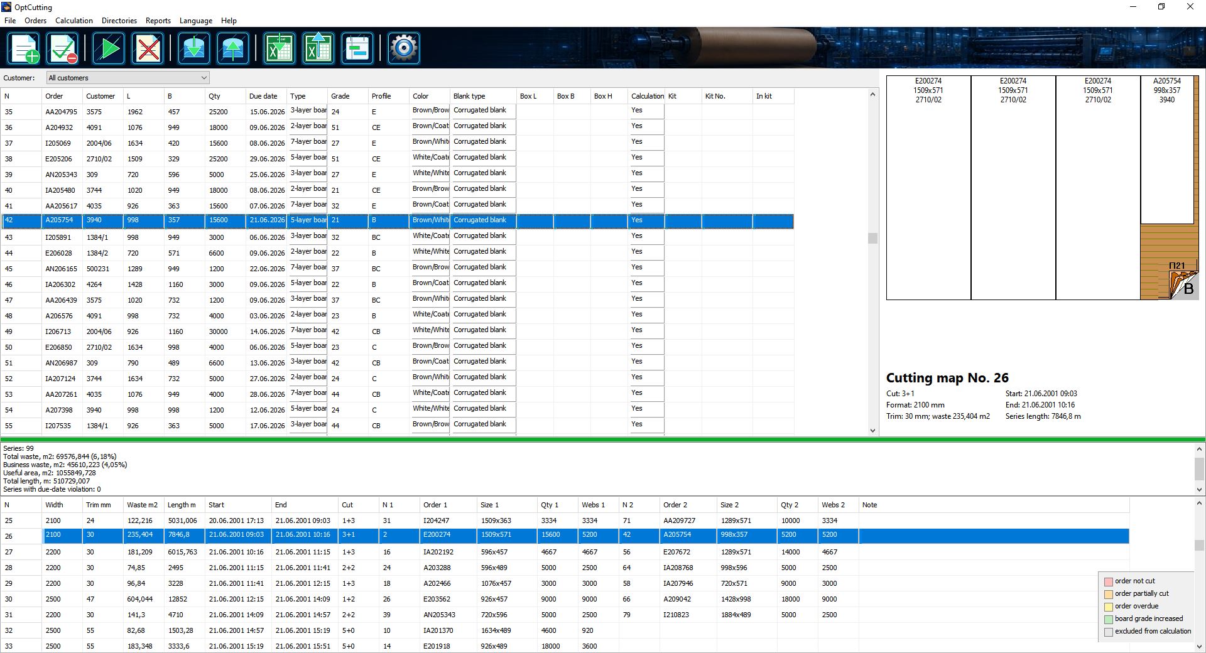This screenshot has width=1206, height=653.
Task: Start calculation with green play icon
Action: tap(109, 48)
